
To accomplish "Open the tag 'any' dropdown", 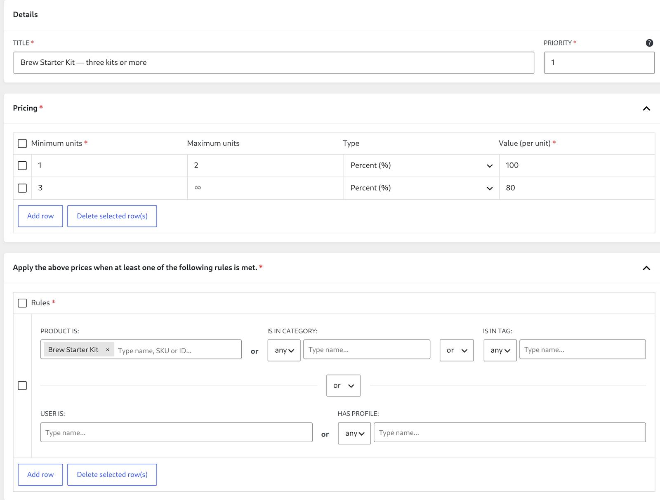I will [x=500, y=350].
